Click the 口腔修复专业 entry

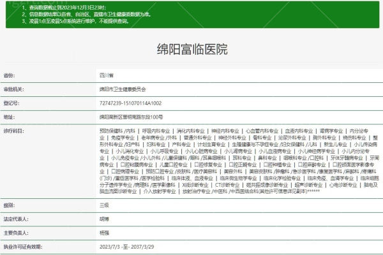208,164
